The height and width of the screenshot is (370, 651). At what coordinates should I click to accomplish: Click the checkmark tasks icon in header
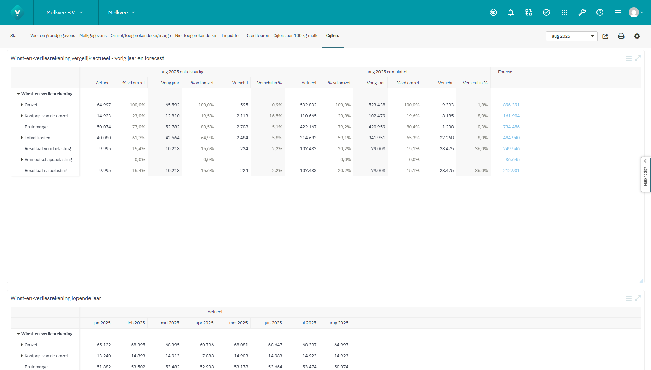tap(546, 13)
